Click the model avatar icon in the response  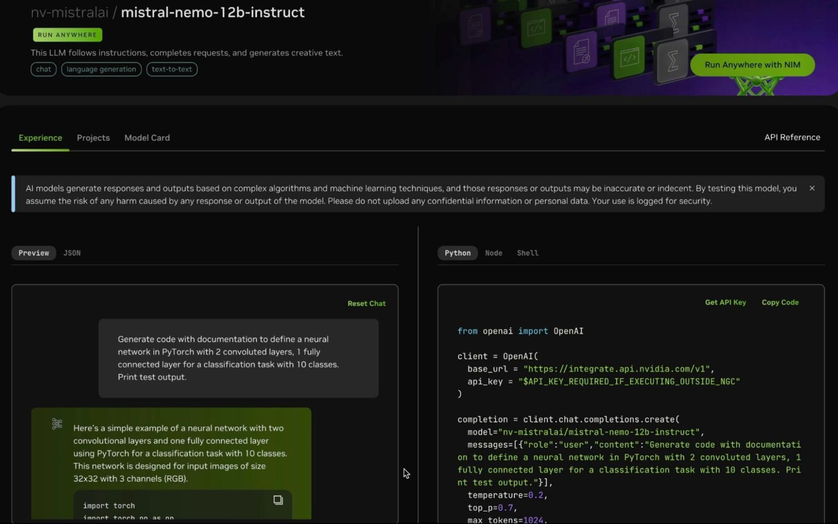pyautogui.click(x=57, y=424)
